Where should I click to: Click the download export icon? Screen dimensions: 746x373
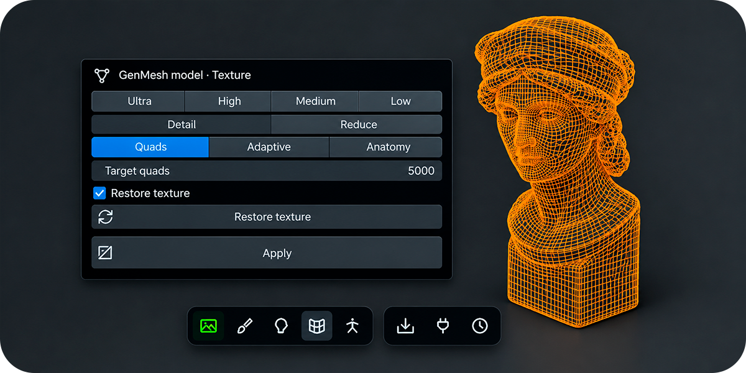point(405,326)
